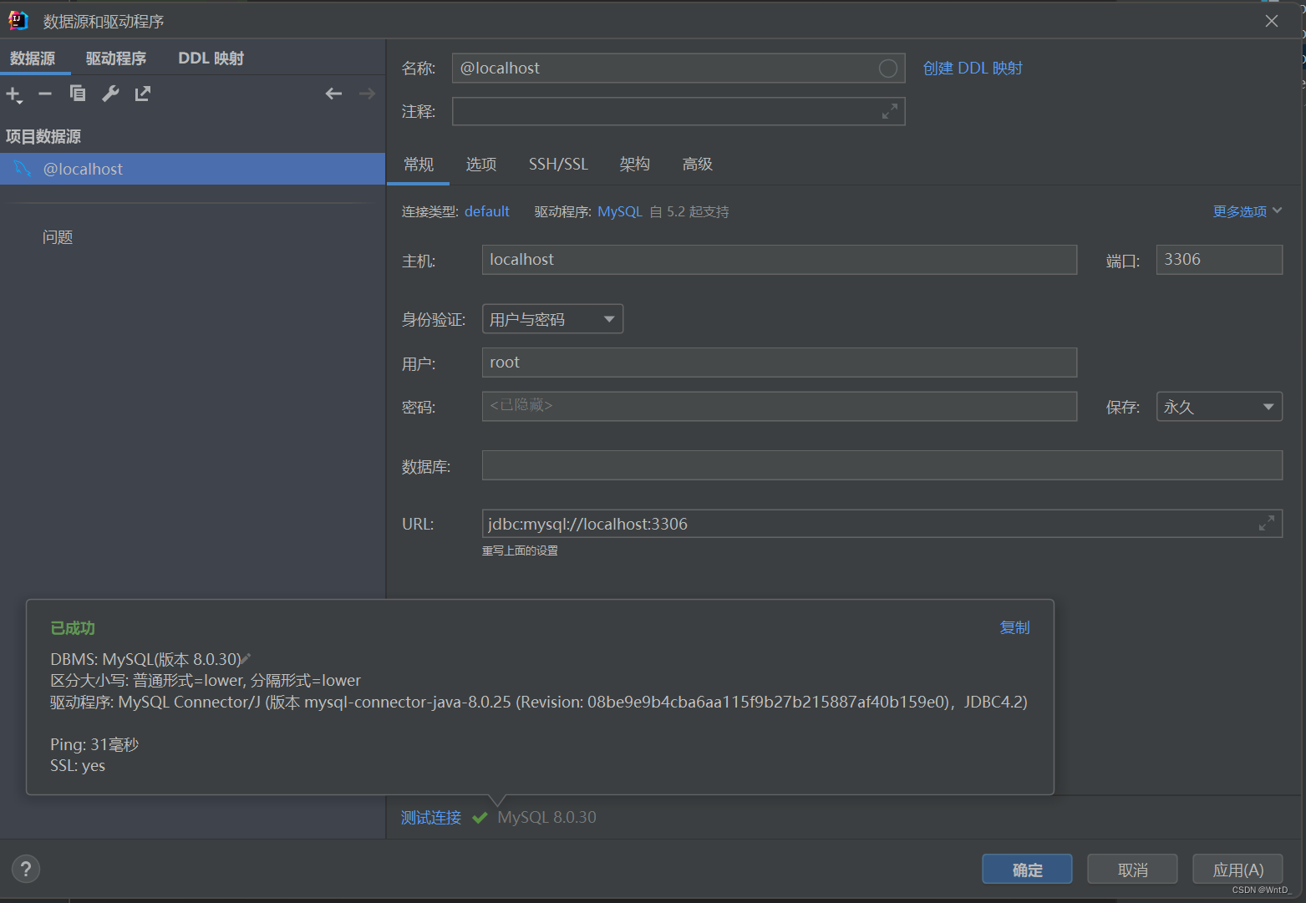Click MySQL 8.0.30 text beside test connection
Image resolution: width=1306 pixels, height=903 pixels.
[x=547, y=818]
